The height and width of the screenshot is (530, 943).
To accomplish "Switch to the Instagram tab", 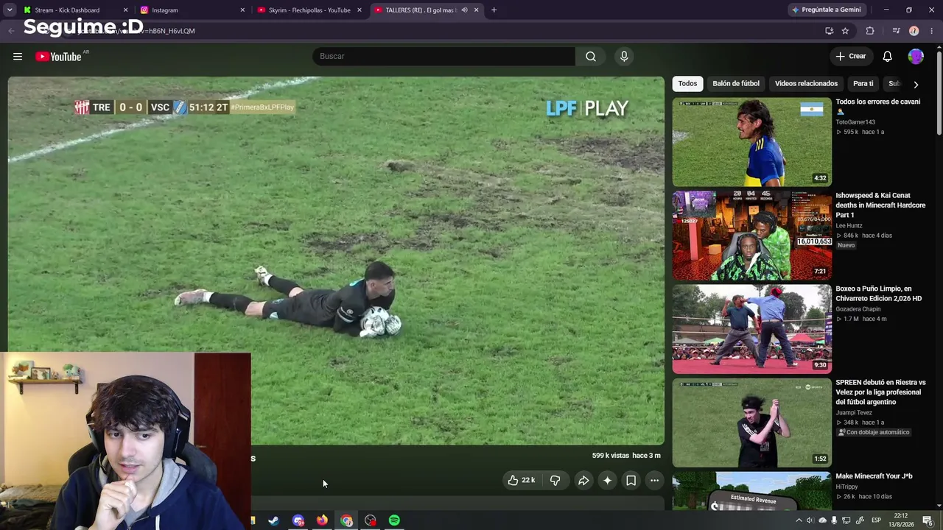I will (192, 10).
